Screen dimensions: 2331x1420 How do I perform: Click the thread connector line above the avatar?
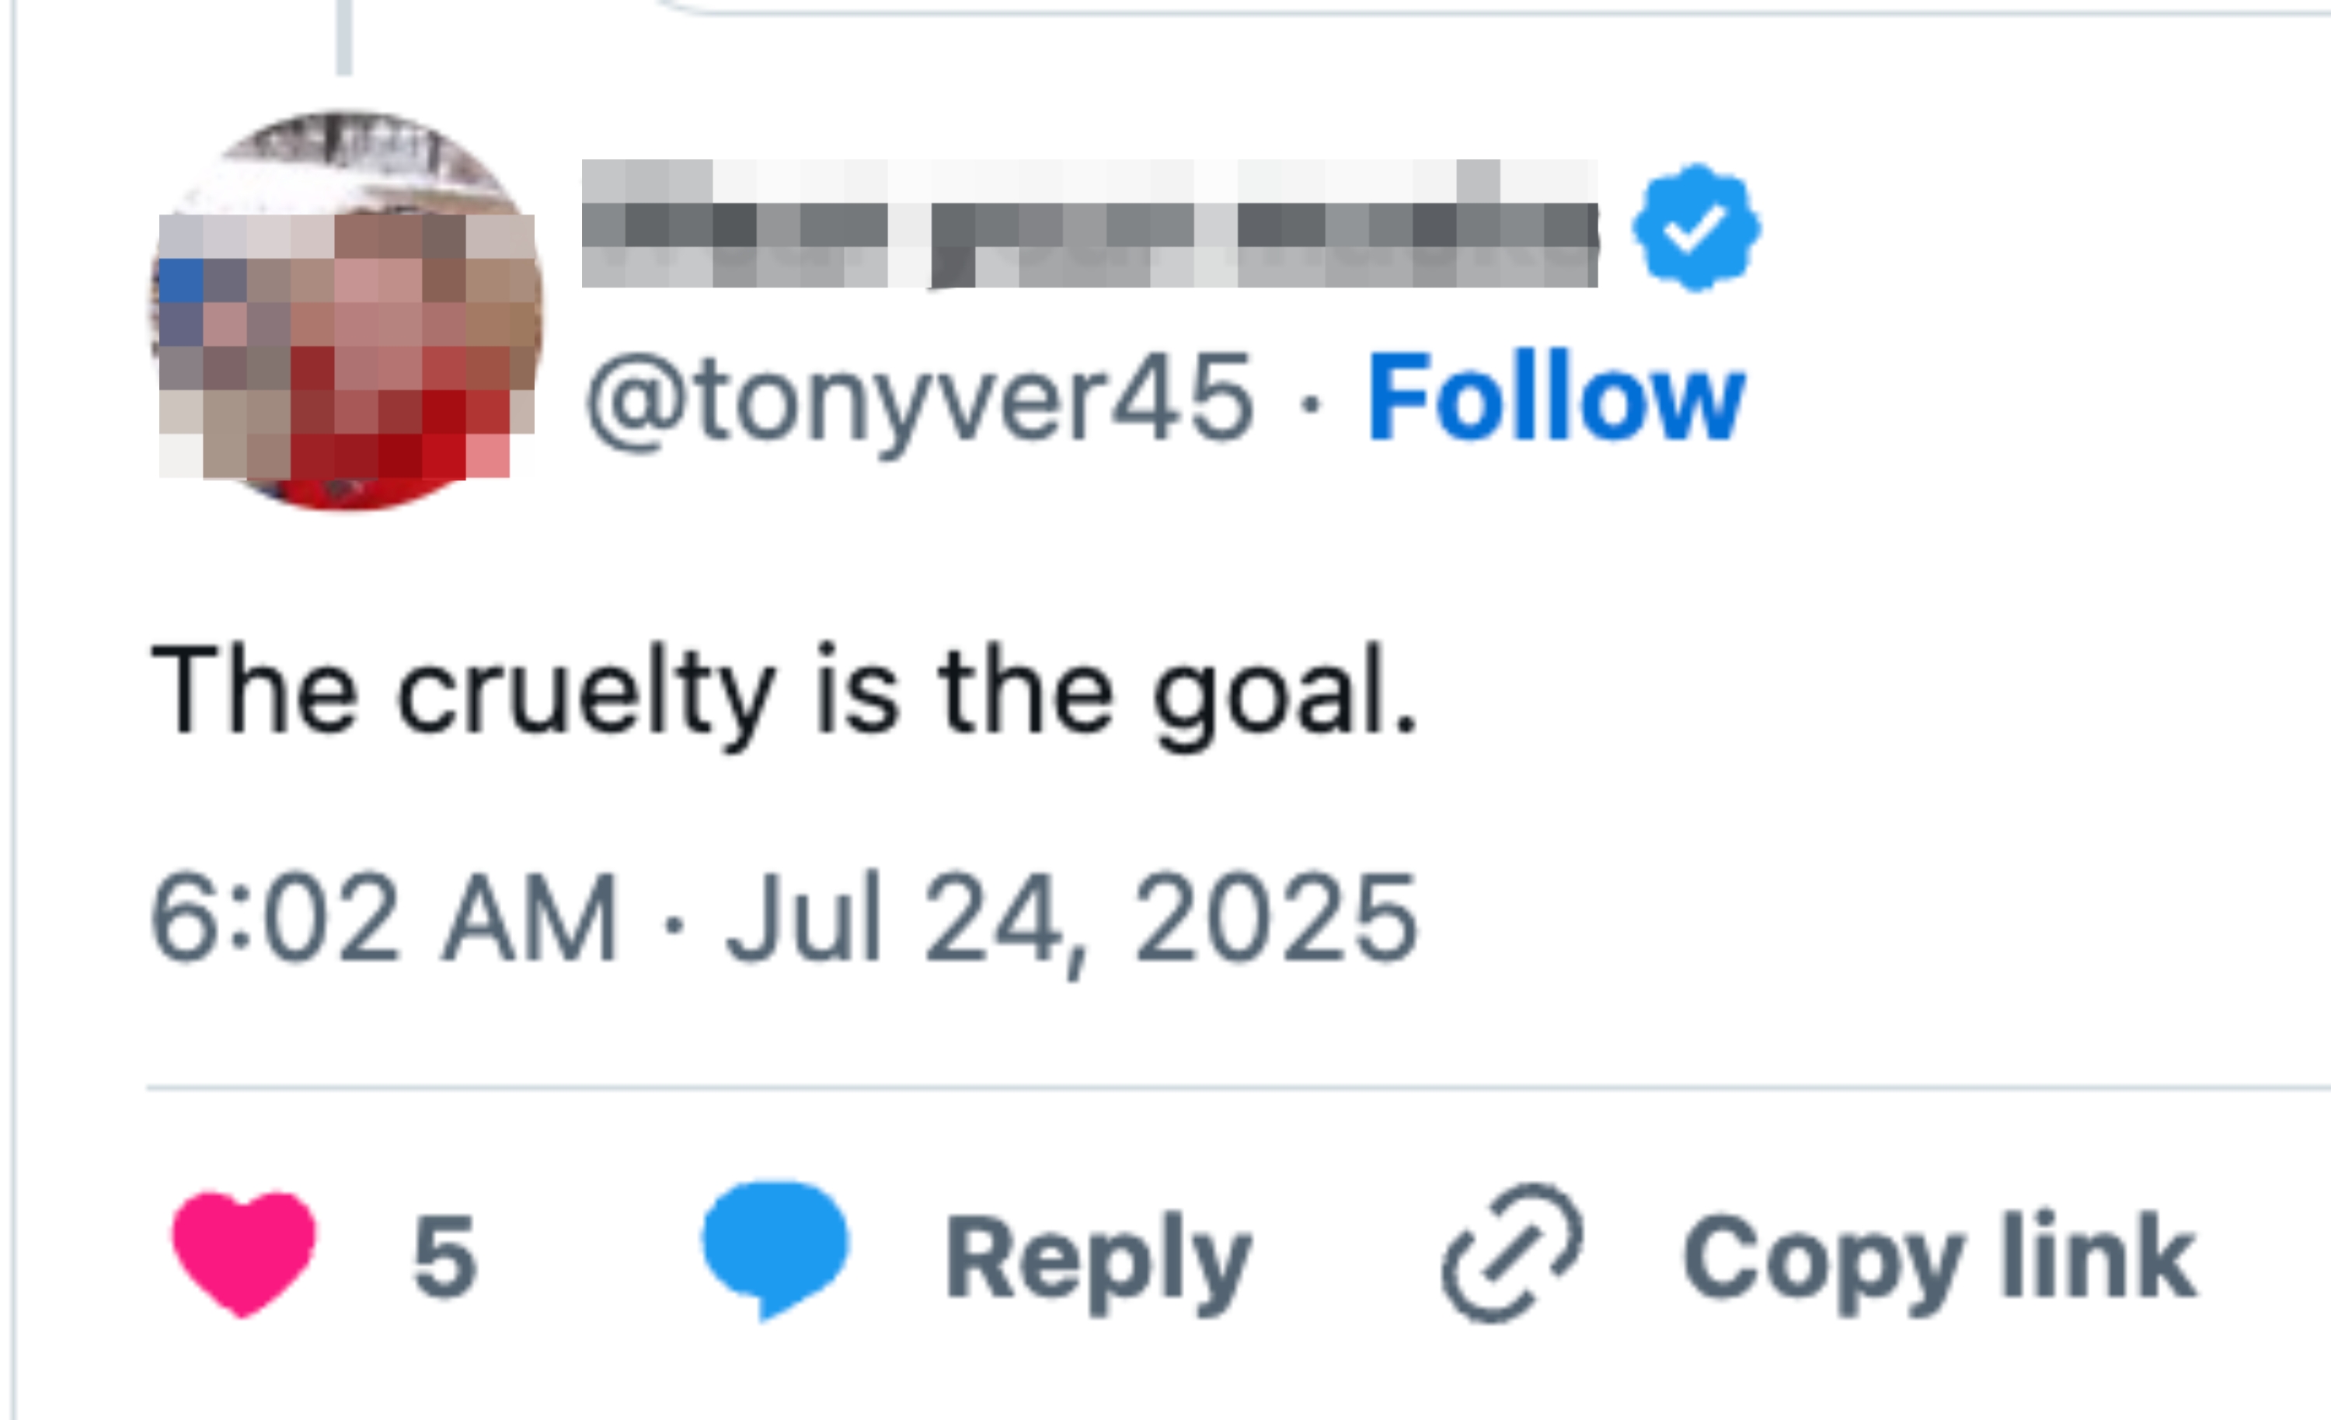(344, 38)
